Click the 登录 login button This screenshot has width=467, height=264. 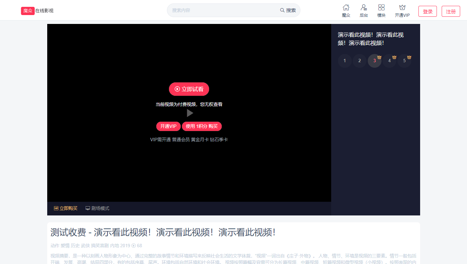coord(428,11)
